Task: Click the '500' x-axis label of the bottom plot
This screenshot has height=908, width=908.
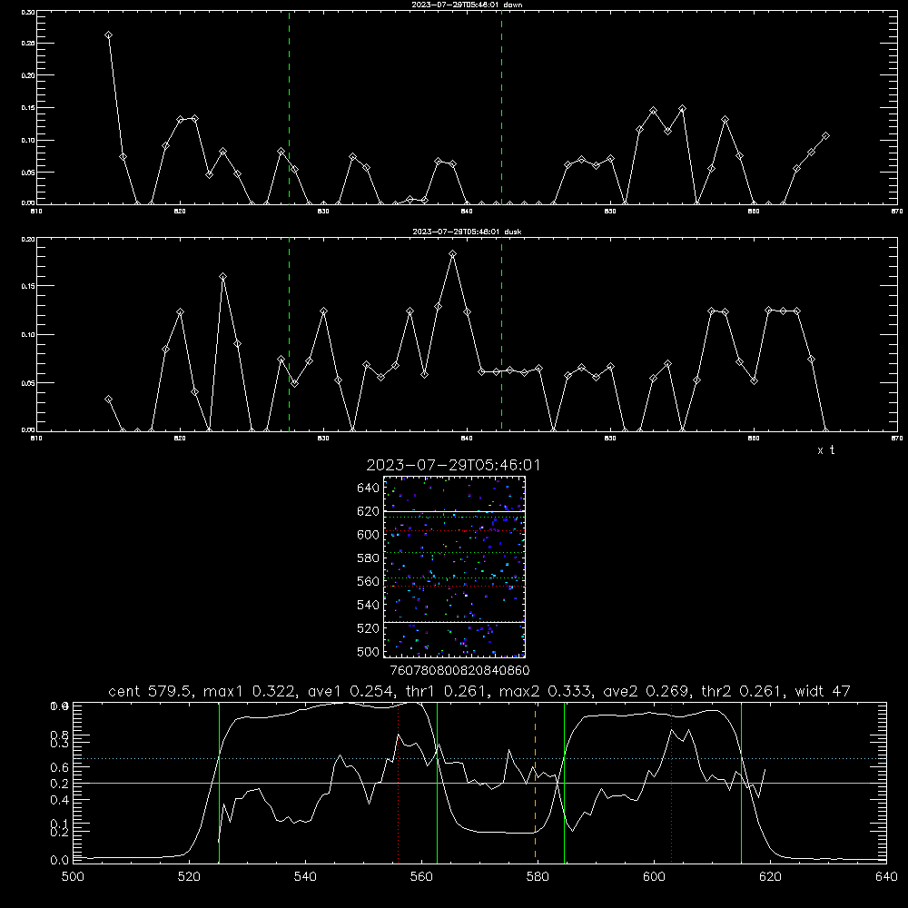Action: click(73, 877)
